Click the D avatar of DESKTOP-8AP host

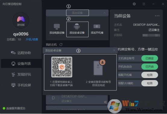pyautogui.click(x=53, y=98)
